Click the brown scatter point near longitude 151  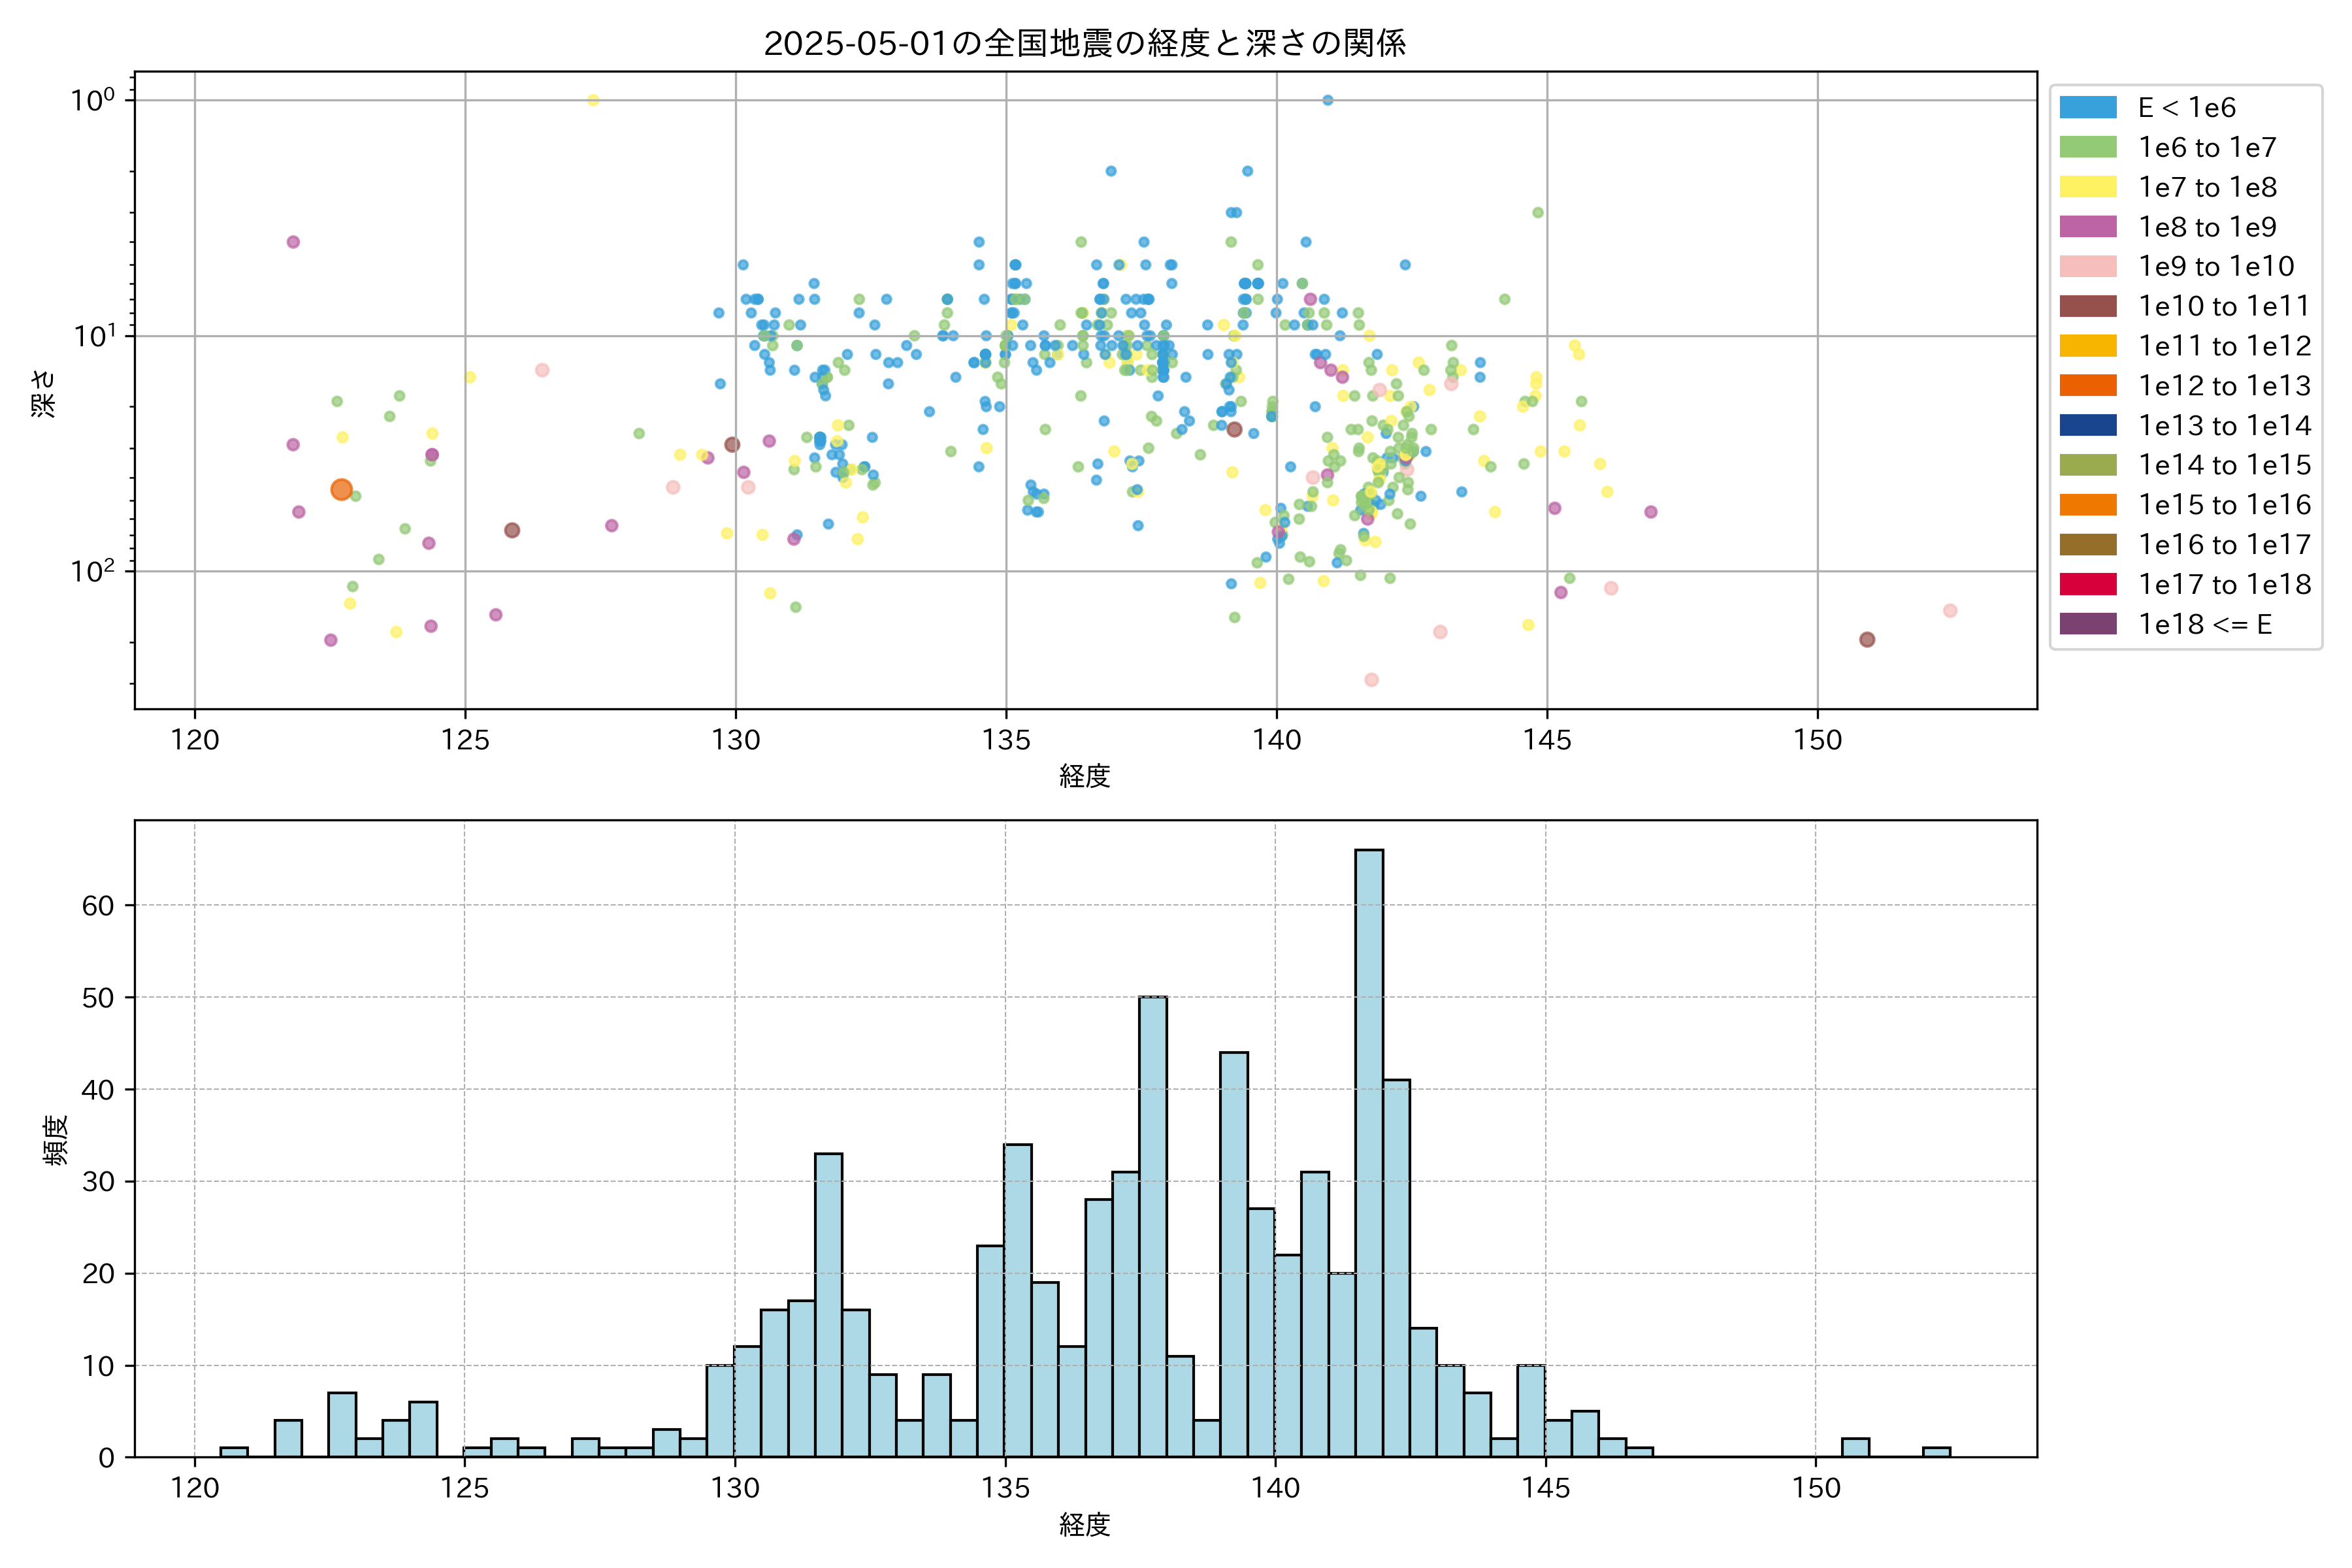1867,640
